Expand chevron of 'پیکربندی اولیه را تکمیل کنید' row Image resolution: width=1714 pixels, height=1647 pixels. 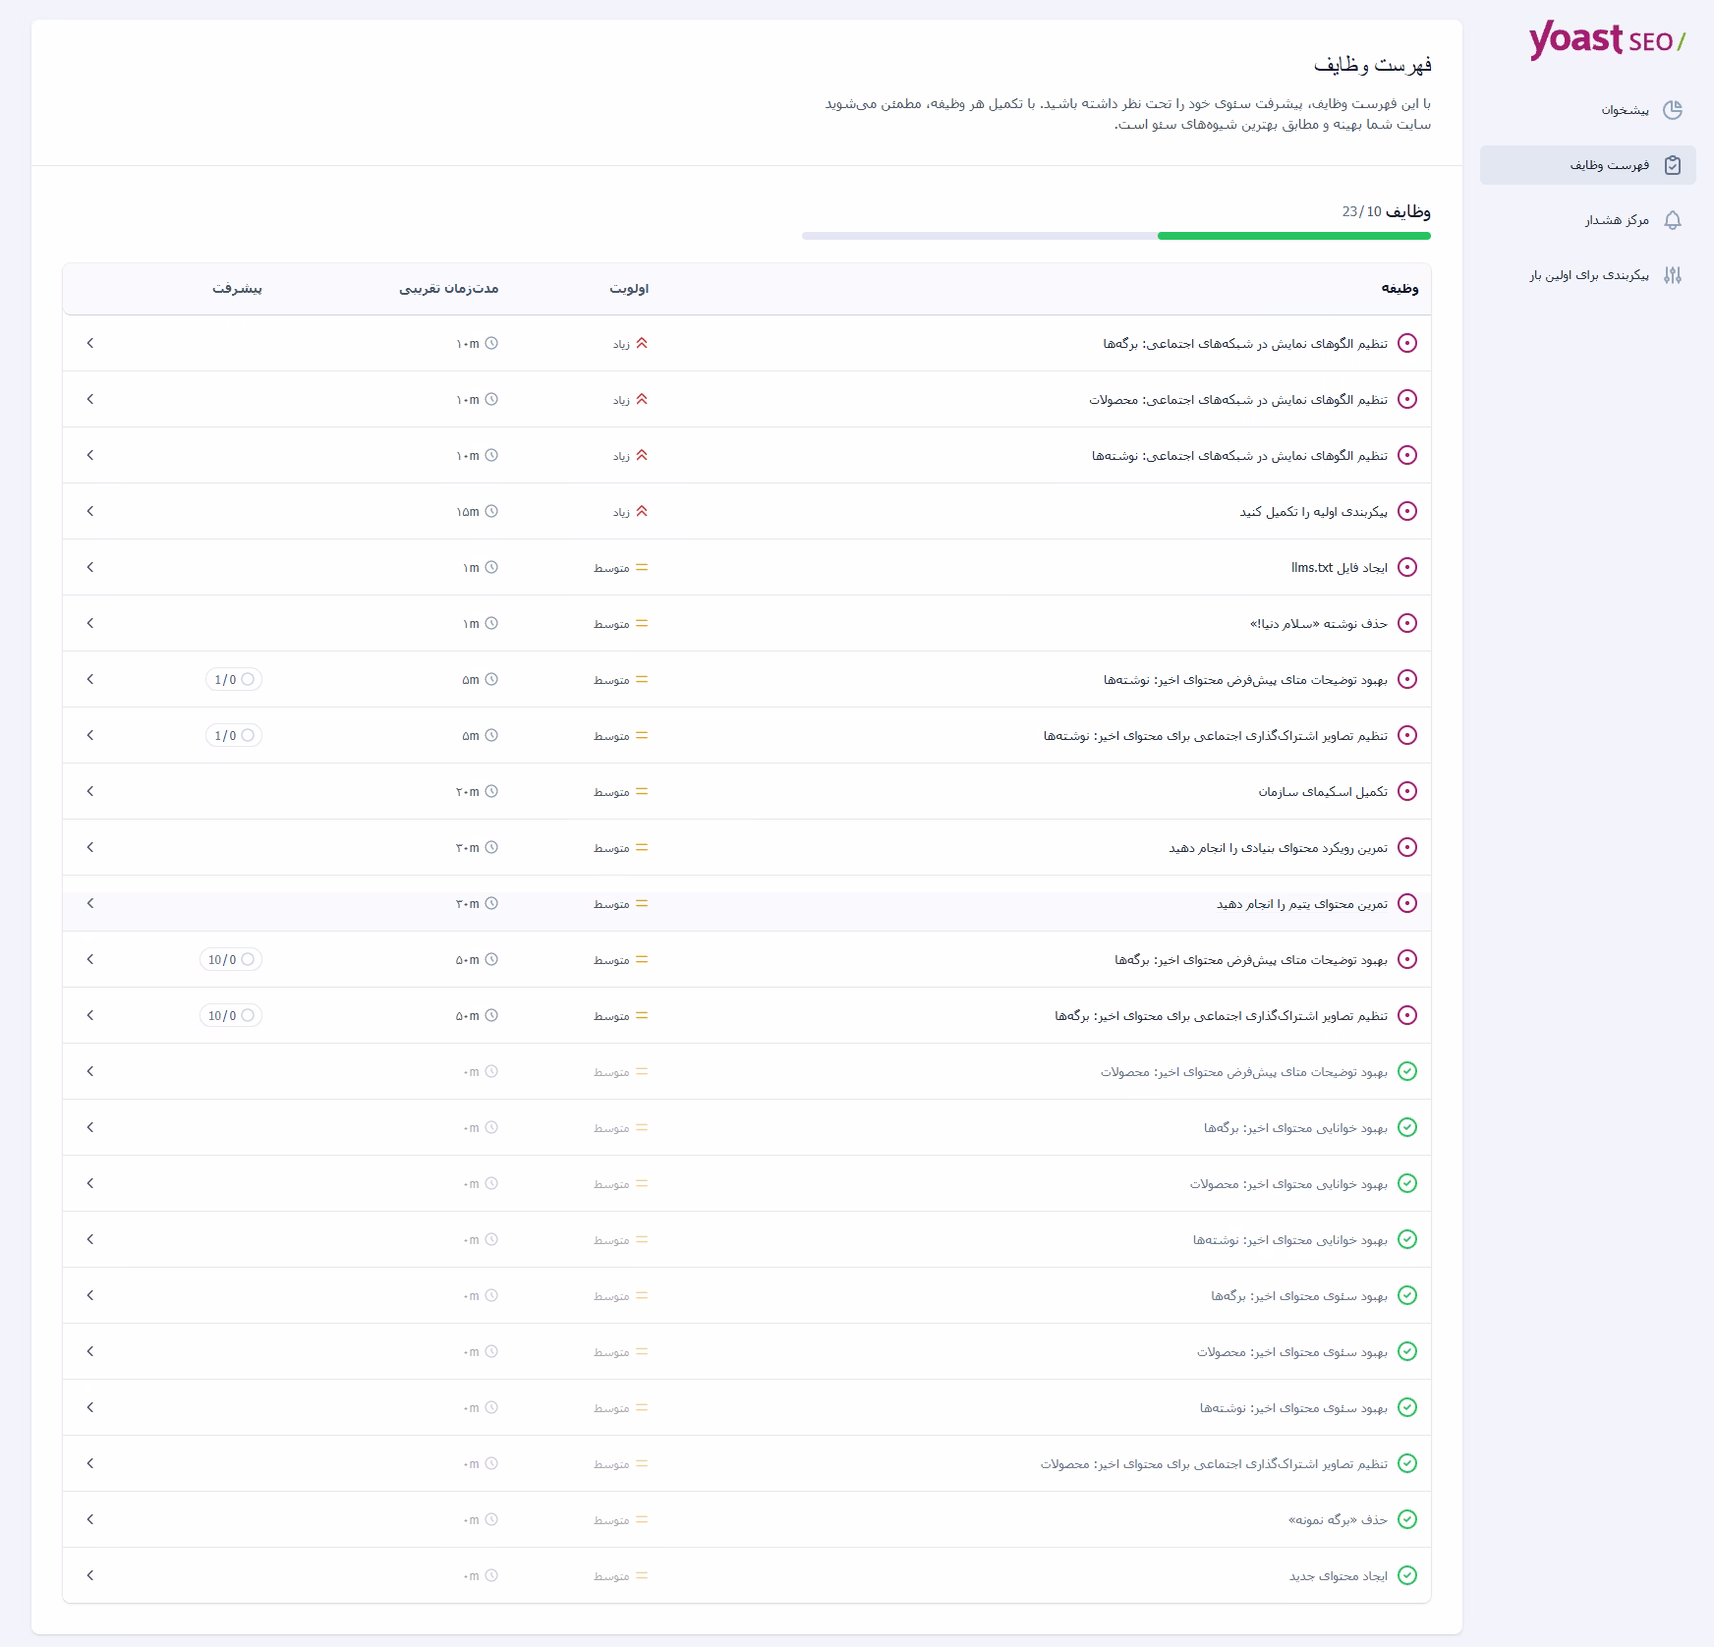pos(90,511)
